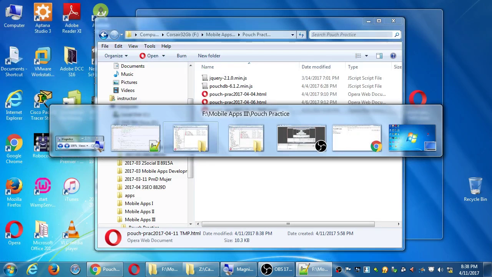The image size is (492, 277).
Task: Open the Tools menu
Action: 150,46
